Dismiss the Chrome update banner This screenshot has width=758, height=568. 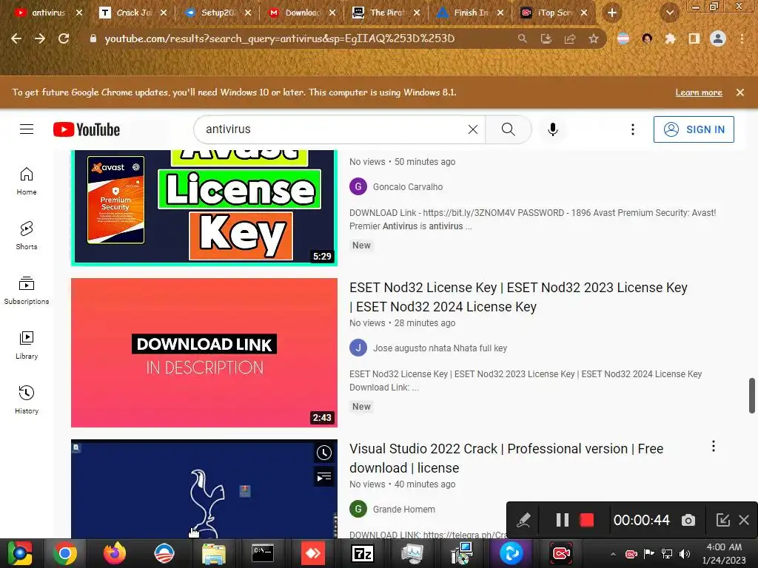pyautogui.click(x=740, y=92)
